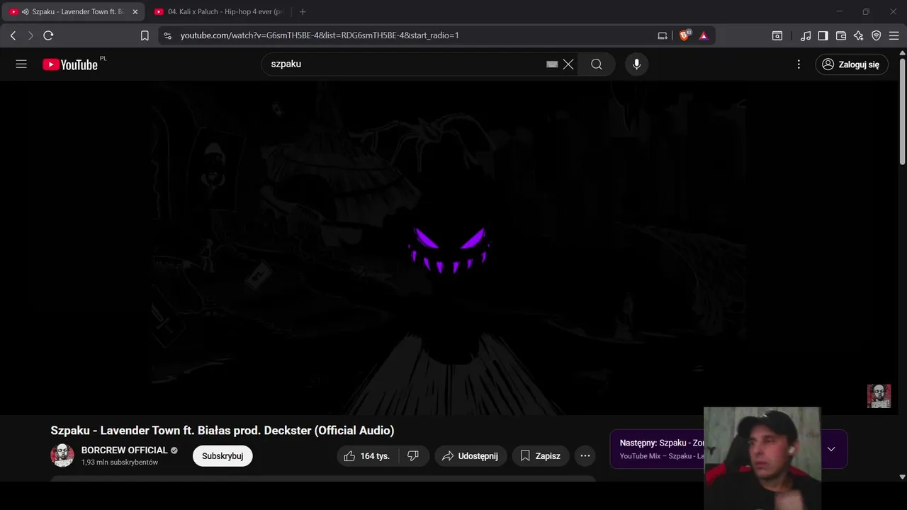The width and height of the screenshot is (907, 510).
Task: Go back with browser back arrow
Action: (x=13, y=35)
